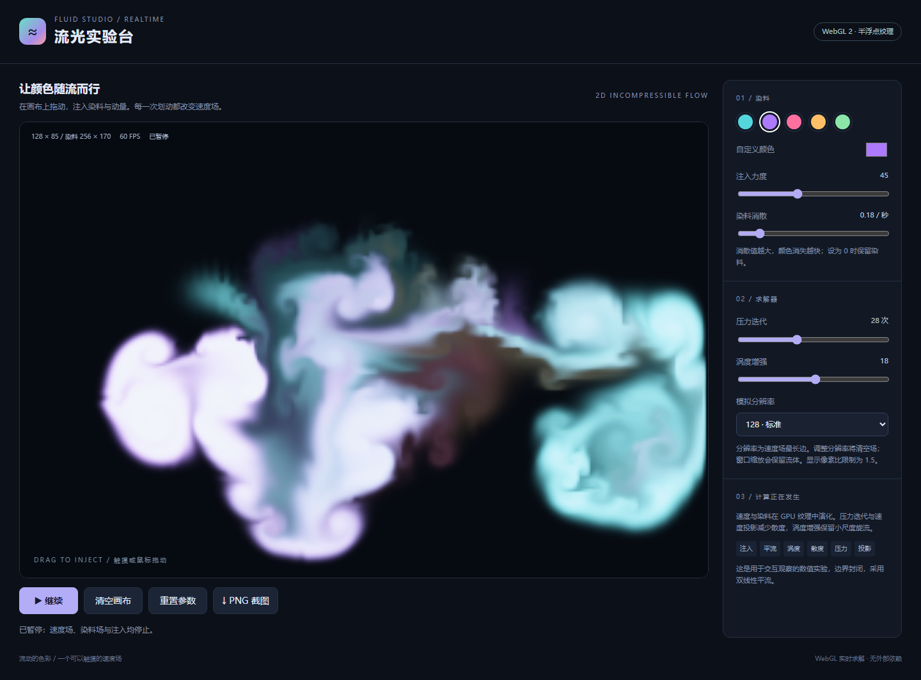Click the WebGL 2 · 半浮点纹理 badge
Screen dimensions: 921x680
point(858,31)
